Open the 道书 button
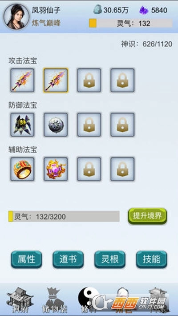178x316 pixels. coord(68,259)
